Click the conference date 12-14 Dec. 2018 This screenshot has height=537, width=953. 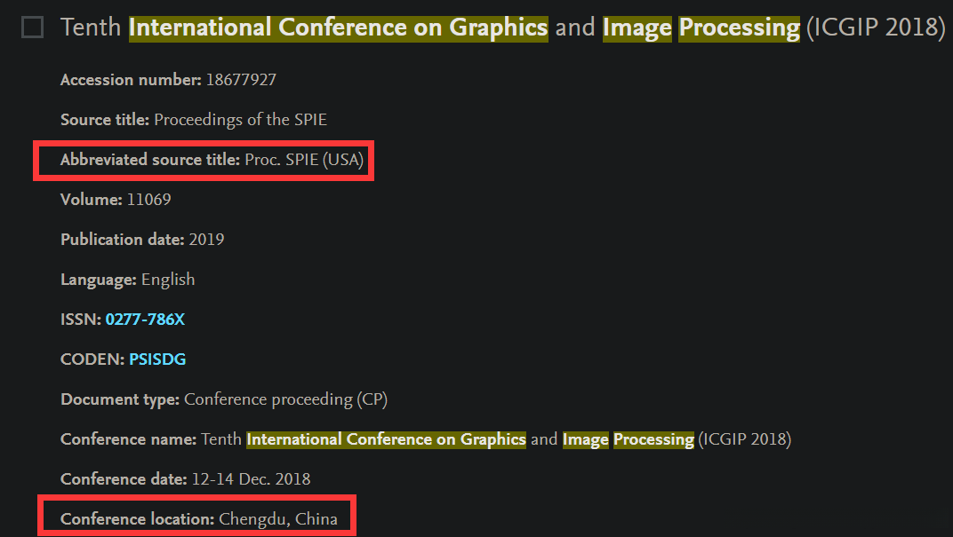[252, 479]
